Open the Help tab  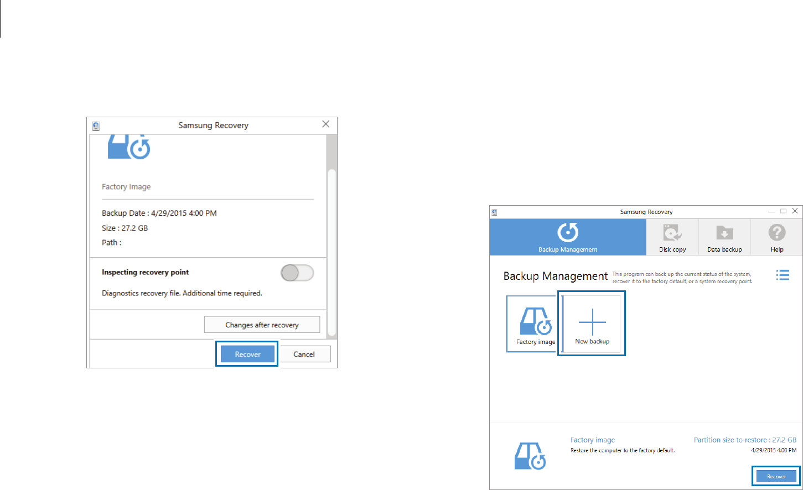[777, 237]
